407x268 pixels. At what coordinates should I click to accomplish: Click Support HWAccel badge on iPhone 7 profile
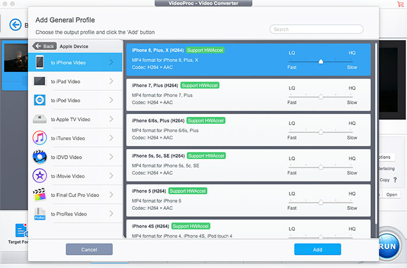click(199, 85)
